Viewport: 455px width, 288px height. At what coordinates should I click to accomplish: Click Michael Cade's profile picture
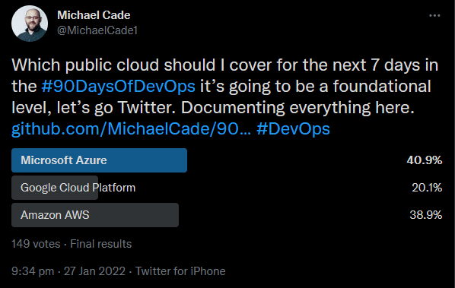[x=30, y=24]
